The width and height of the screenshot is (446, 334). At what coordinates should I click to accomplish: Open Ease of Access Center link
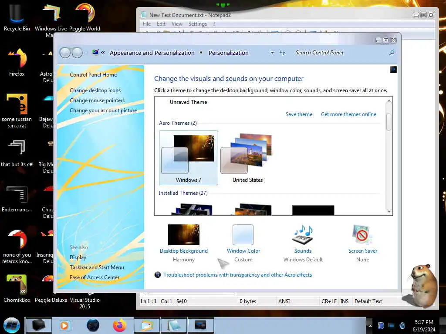tap(95, 277)
